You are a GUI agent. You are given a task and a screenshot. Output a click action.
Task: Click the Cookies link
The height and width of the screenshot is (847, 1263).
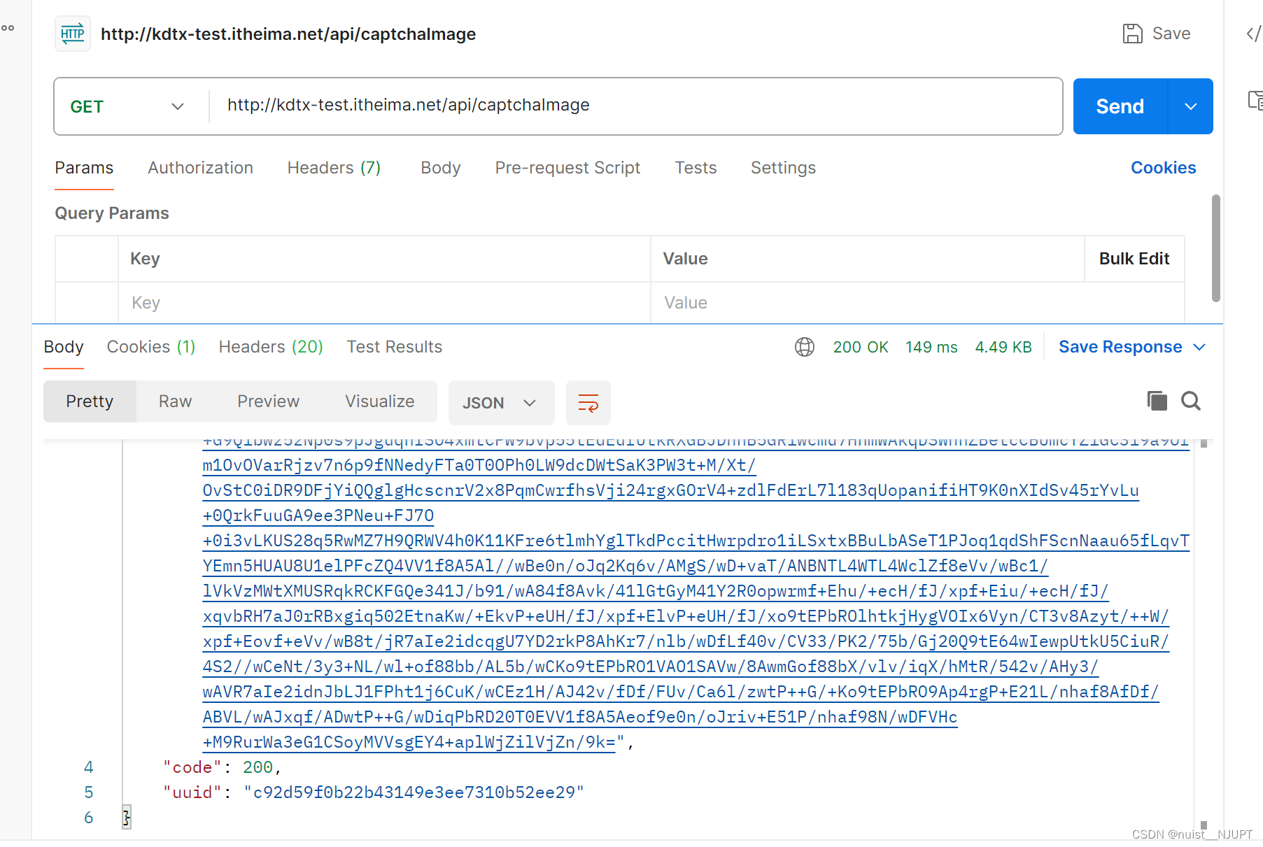1163,168
